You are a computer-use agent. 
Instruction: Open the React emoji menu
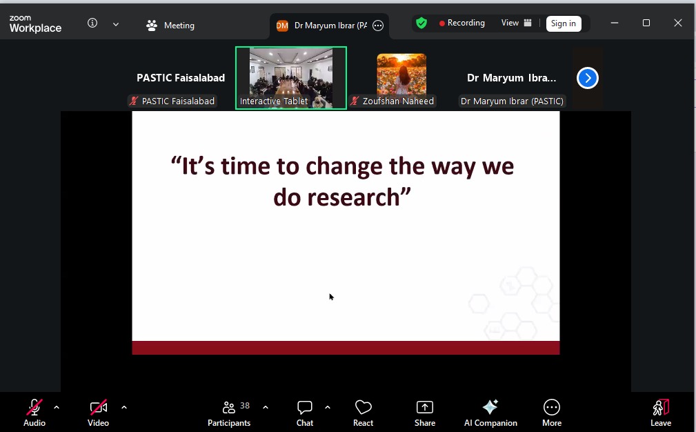tap(363, 411)
